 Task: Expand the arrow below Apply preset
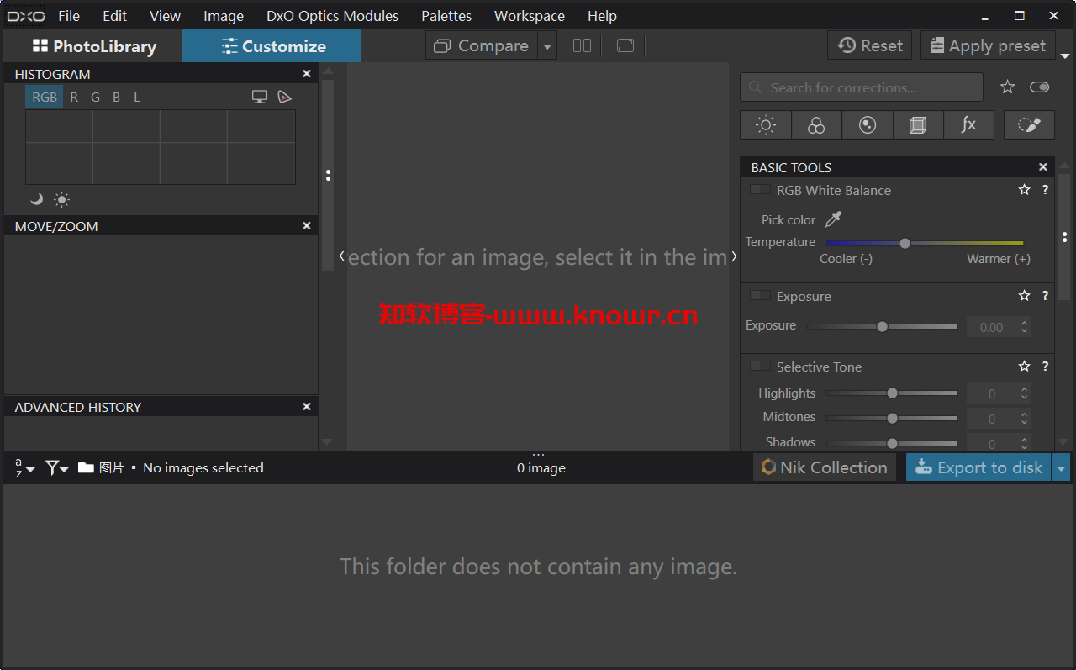1065,55
